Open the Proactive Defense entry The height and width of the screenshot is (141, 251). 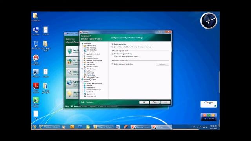tap(93, 58)
